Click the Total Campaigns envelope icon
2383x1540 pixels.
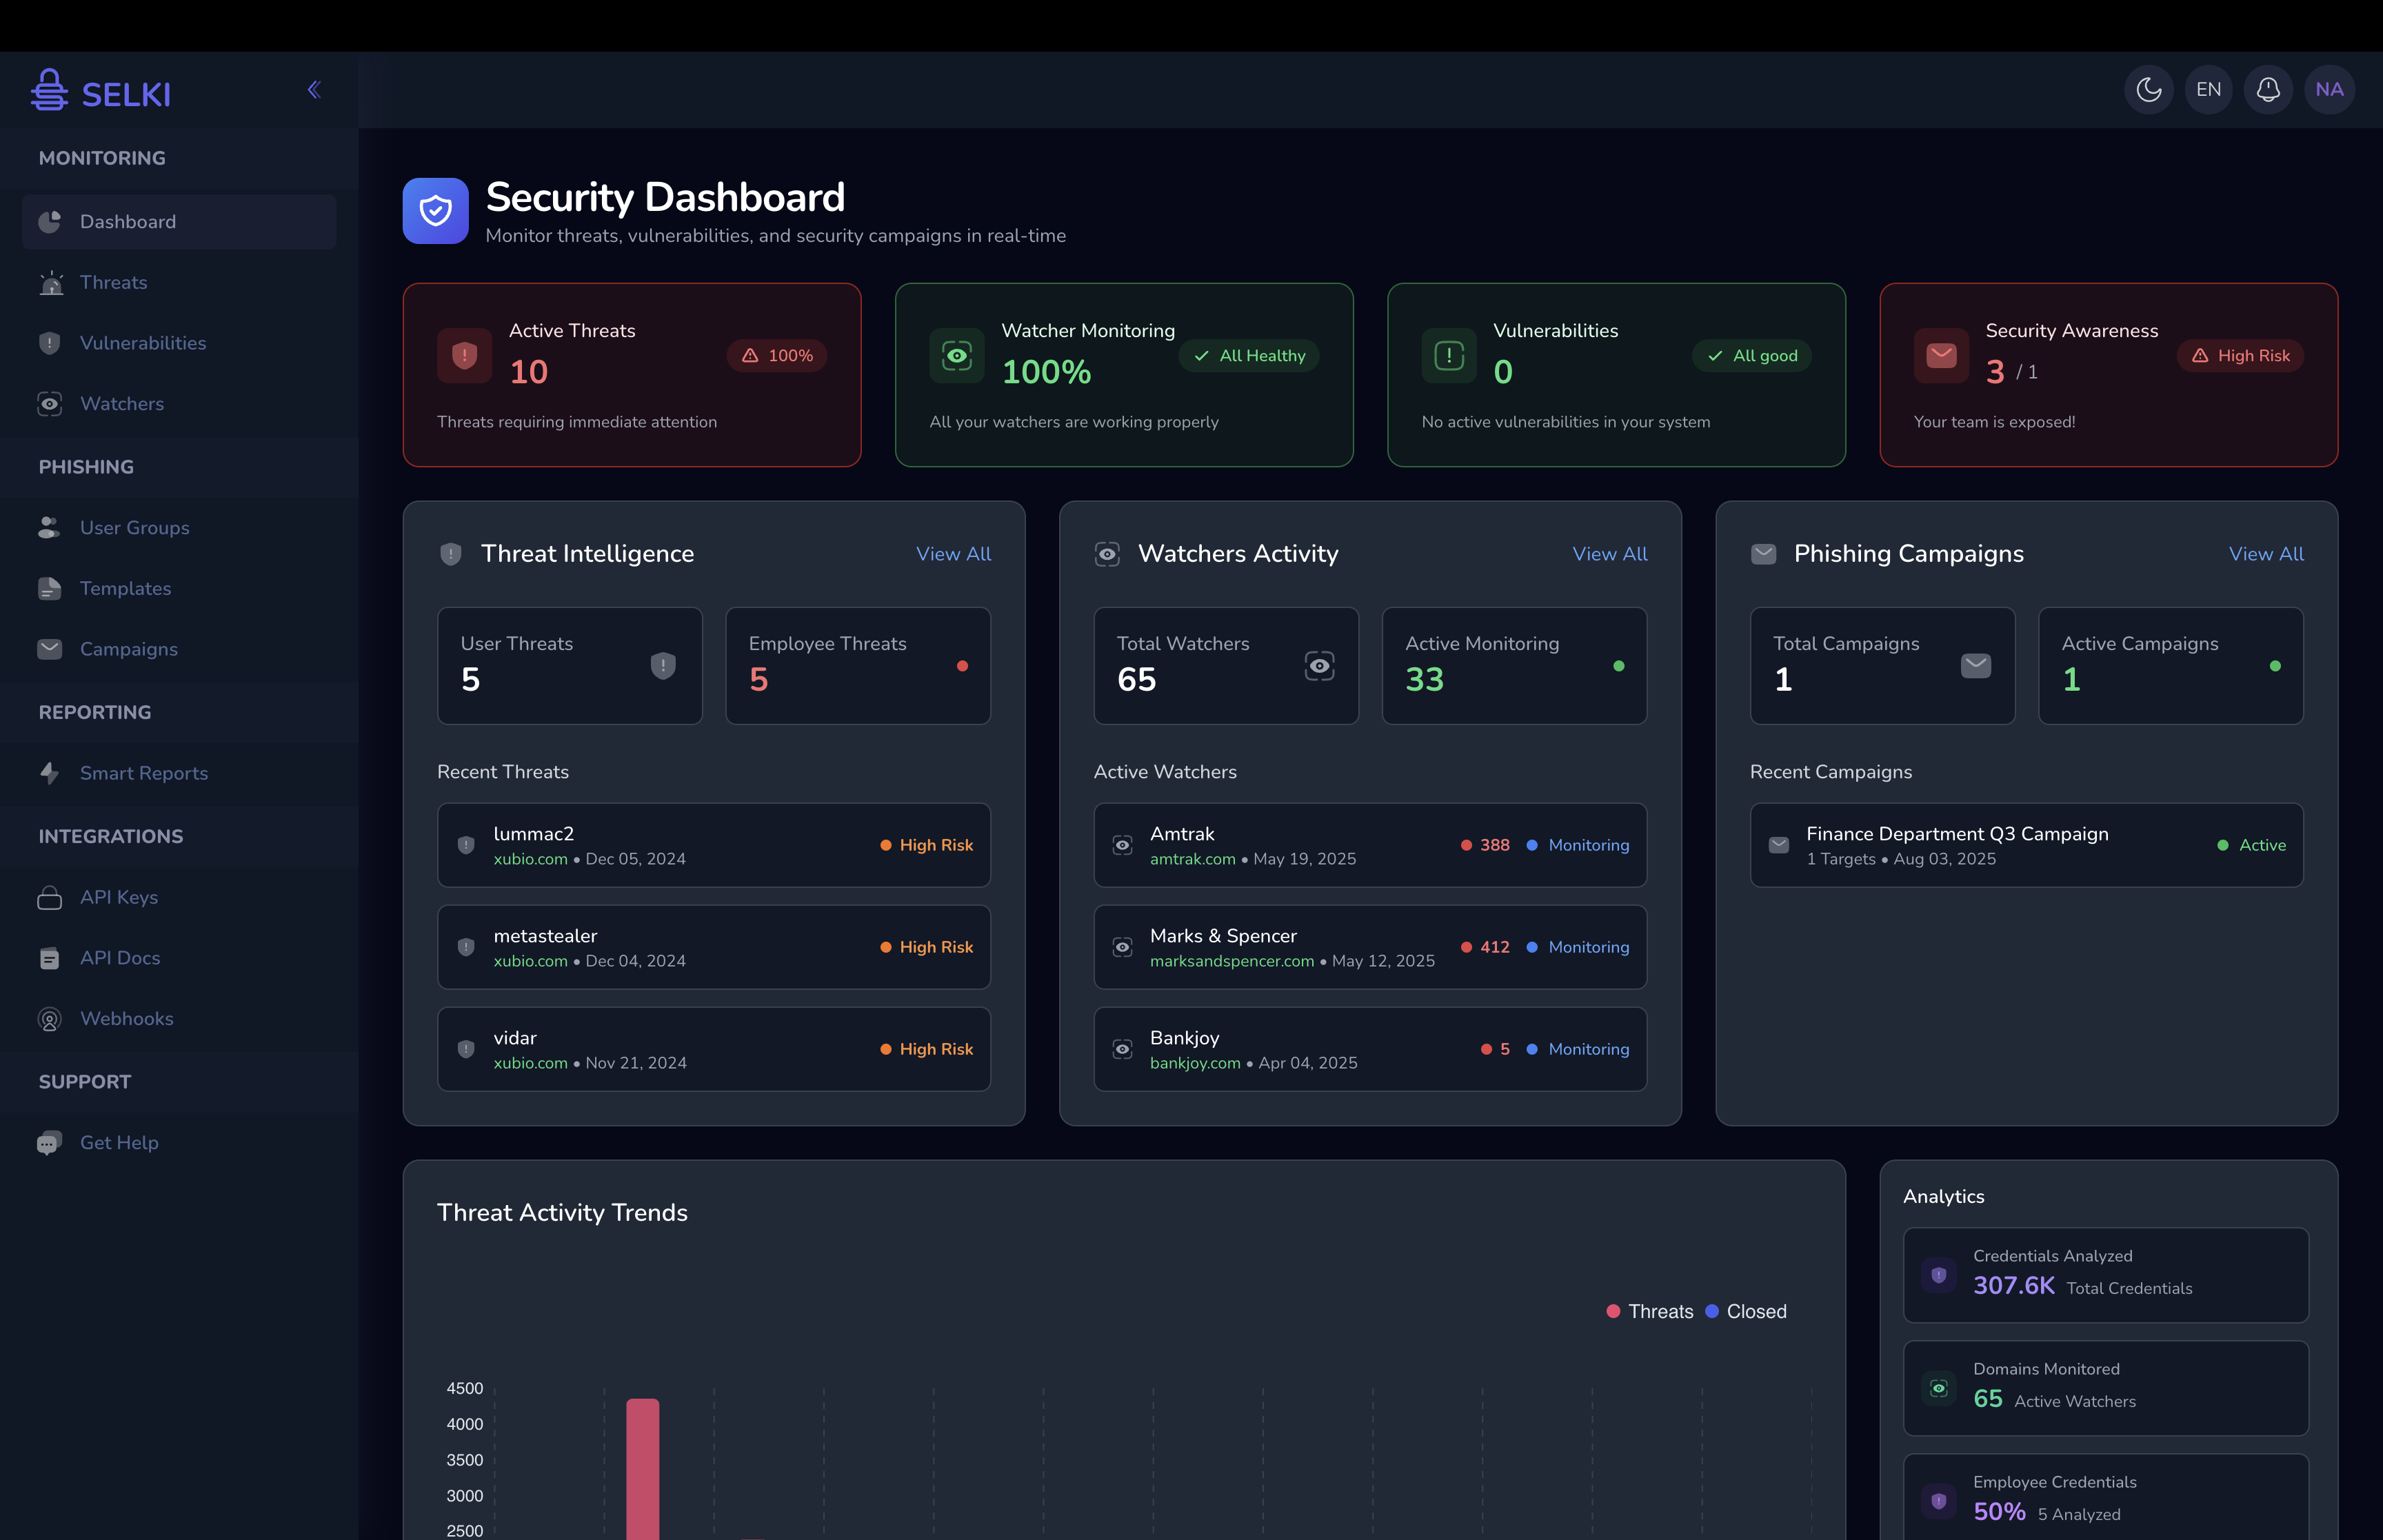click(1976, 666)
